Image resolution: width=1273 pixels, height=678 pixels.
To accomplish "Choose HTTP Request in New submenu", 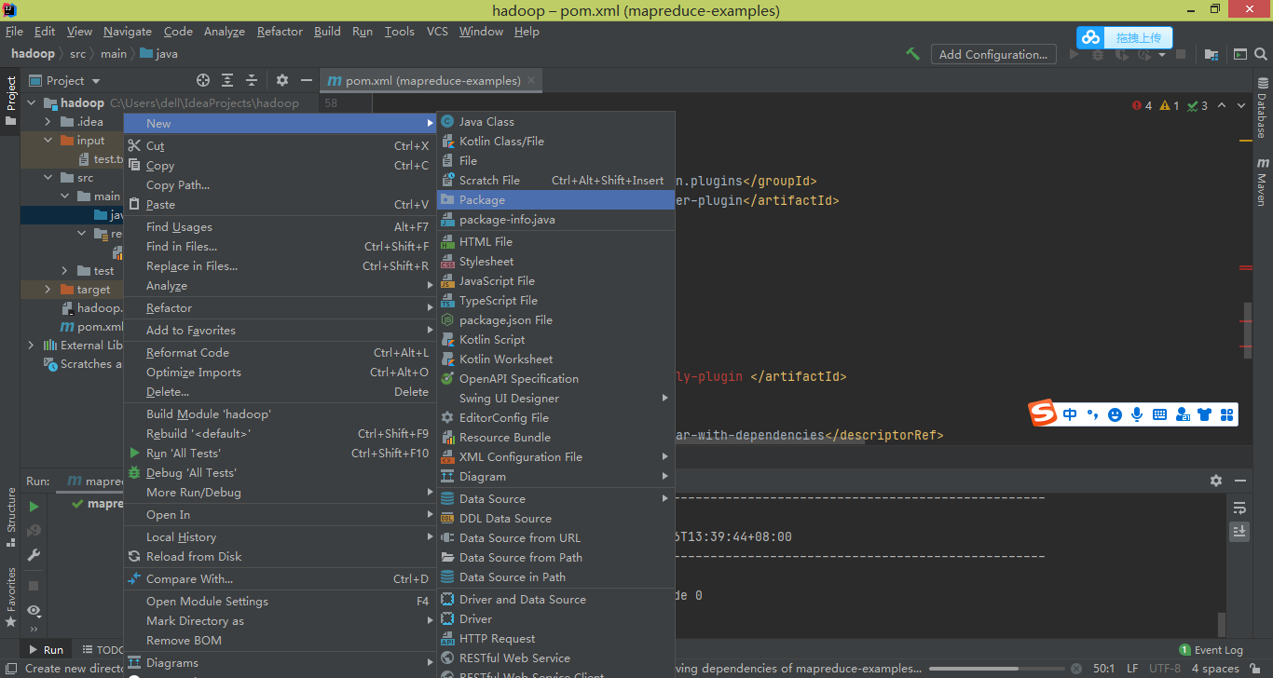I will pyautogui.click(x=555, y=638).
